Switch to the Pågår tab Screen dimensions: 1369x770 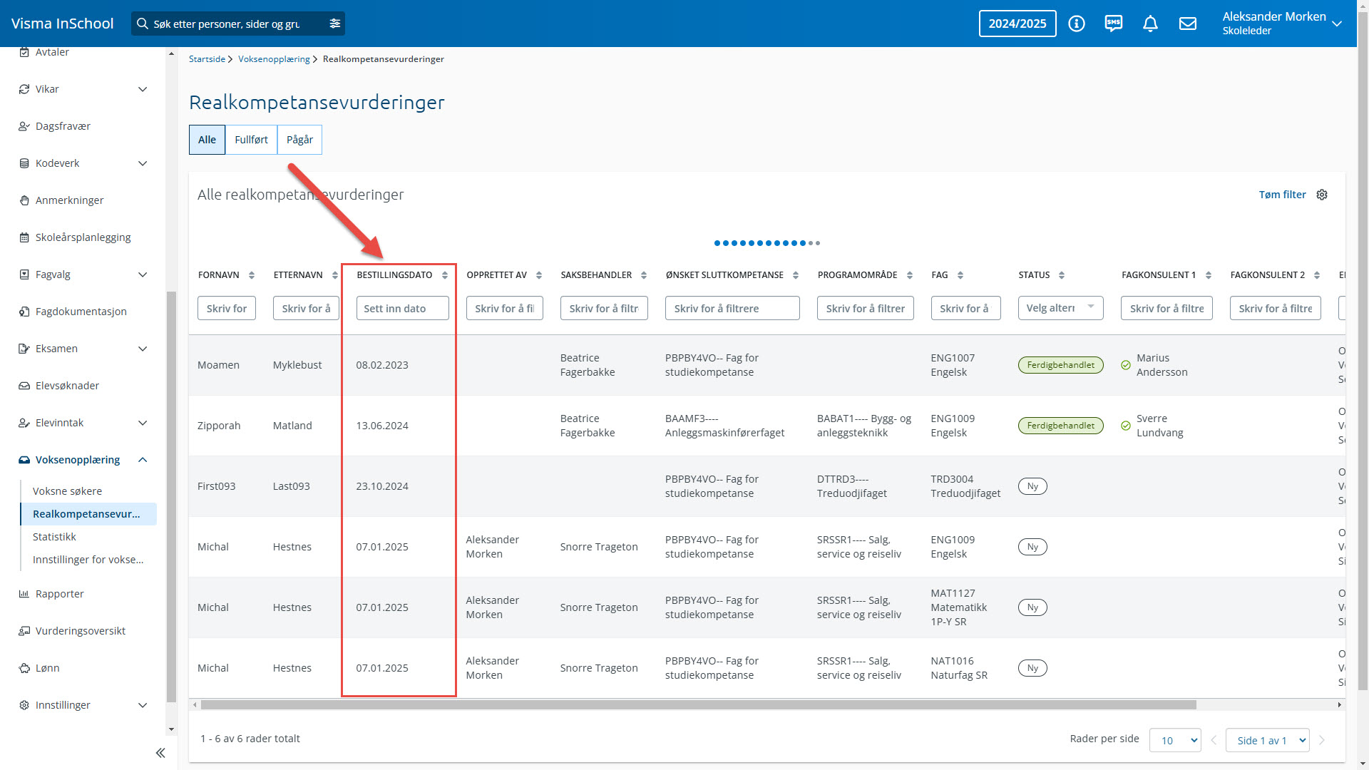(x=299, y=140)
